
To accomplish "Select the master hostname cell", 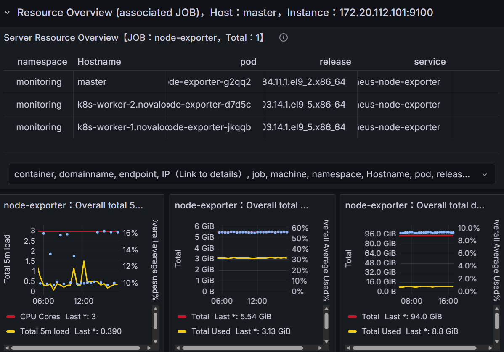I will [121, 82].
